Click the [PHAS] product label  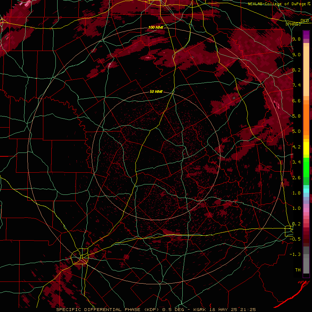[x=293, y=24]
